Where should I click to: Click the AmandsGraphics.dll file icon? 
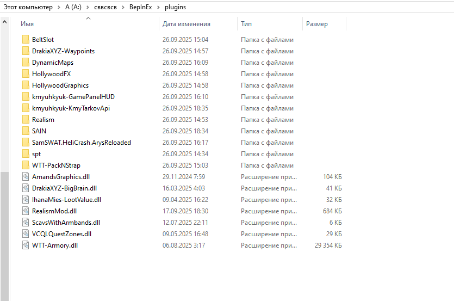tap(26, 177)
